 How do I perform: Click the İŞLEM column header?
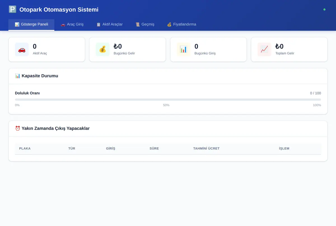[284, 148]
